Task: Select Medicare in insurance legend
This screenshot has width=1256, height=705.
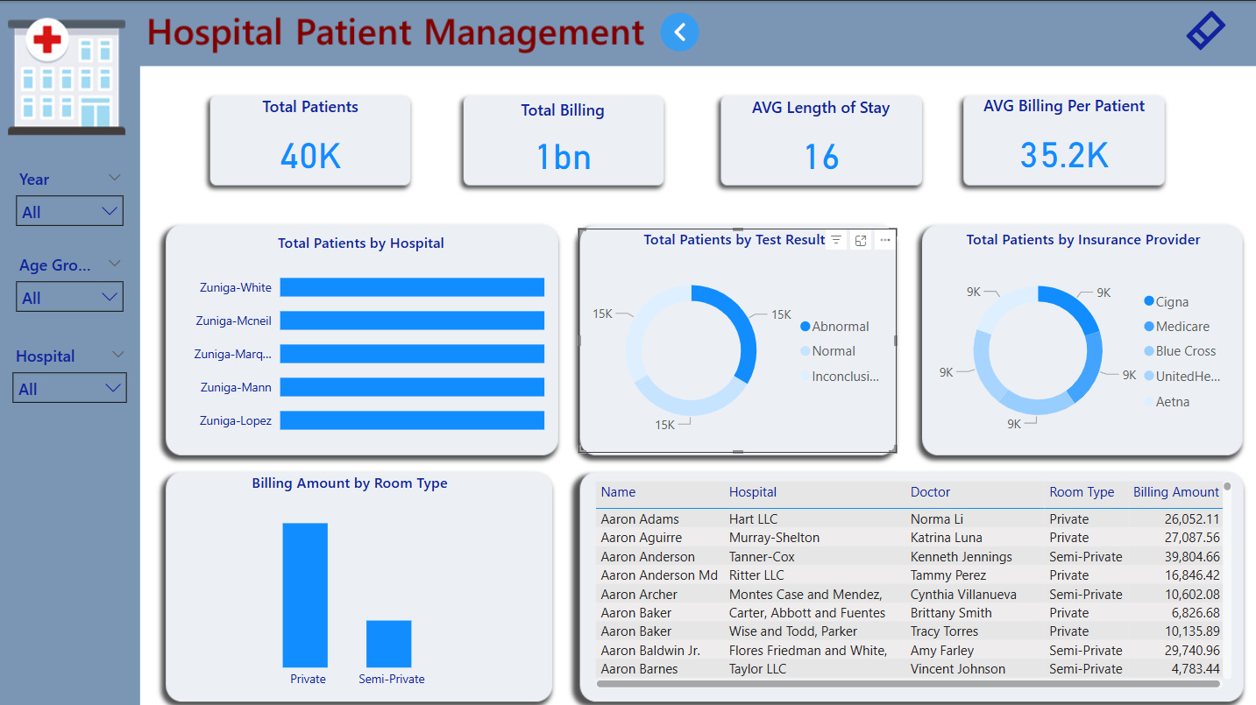Action: (1176, 326)
